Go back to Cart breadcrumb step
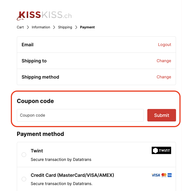The width and height of the screenshot is (182, 191). [x=20, y=27]
